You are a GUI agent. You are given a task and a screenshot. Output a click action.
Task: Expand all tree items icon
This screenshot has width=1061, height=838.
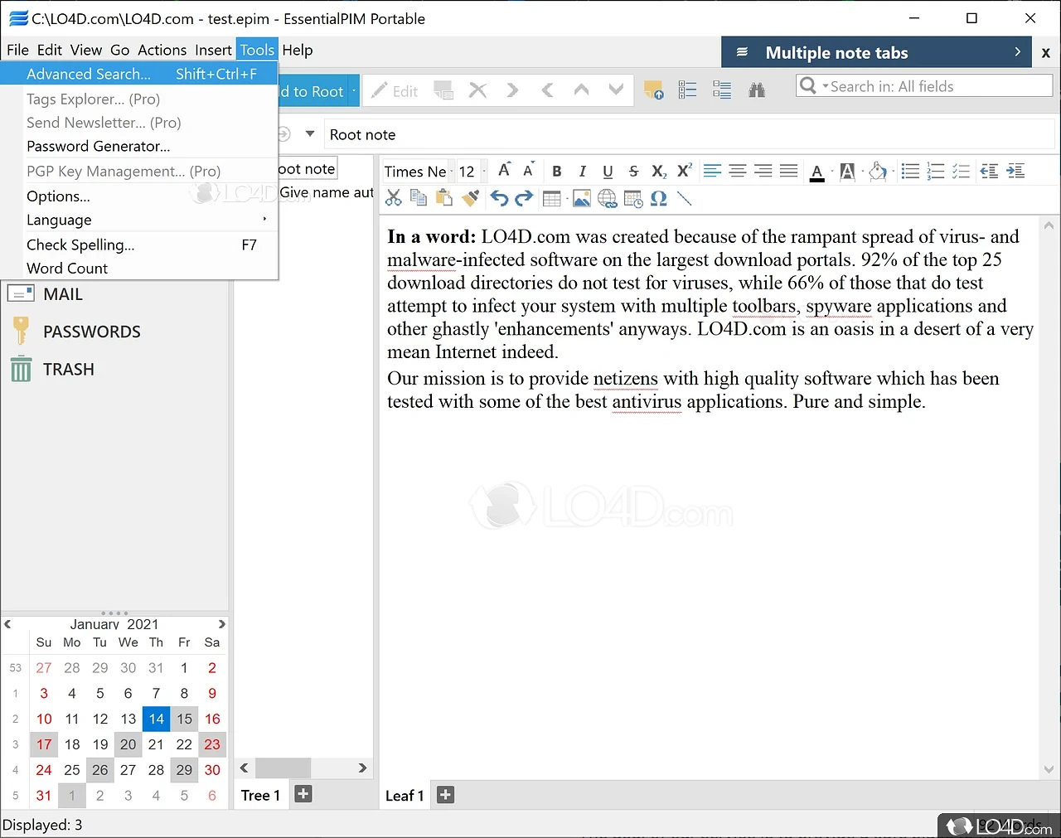tap(687, 90)
